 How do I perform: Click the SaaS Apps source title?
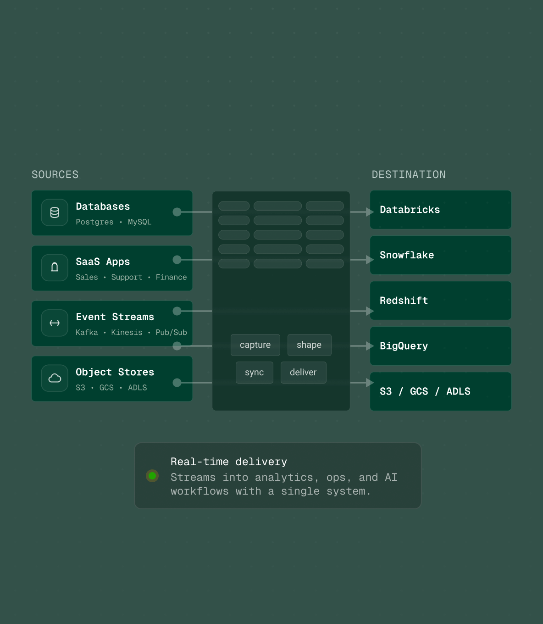pyautogui.click(x=103, y=262)
